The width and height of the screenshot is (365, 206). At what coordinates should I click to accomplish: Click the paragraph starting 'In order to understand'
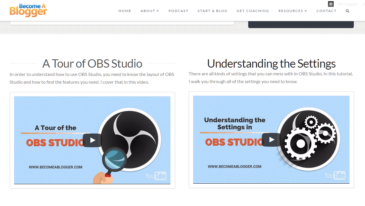[92, 78]
